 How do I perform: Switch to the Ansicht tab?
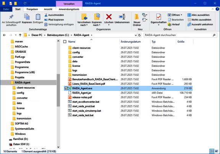click(x=48, y=9)
